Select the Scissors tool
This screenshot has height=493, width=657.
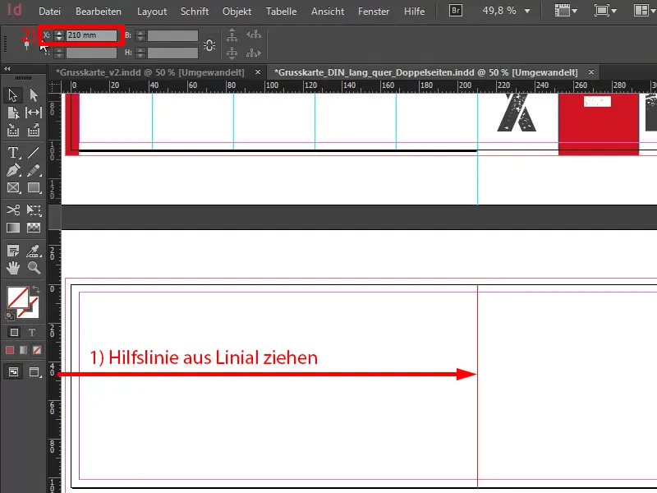tap(13, 210)
